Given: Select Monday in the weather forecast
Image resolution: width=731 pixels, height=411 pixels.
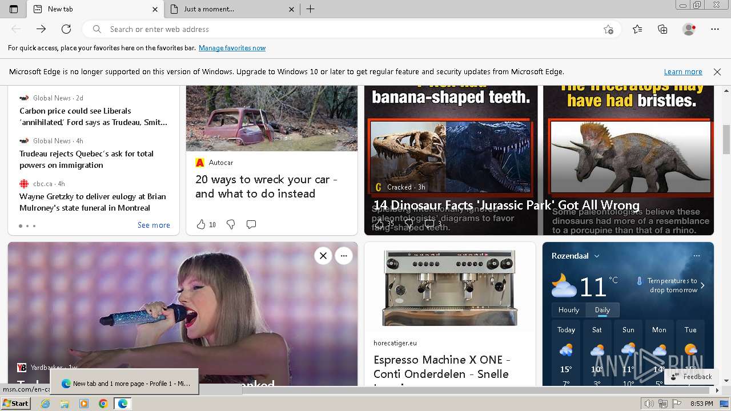Looking at the screenshot, I should tap(659, 354).
